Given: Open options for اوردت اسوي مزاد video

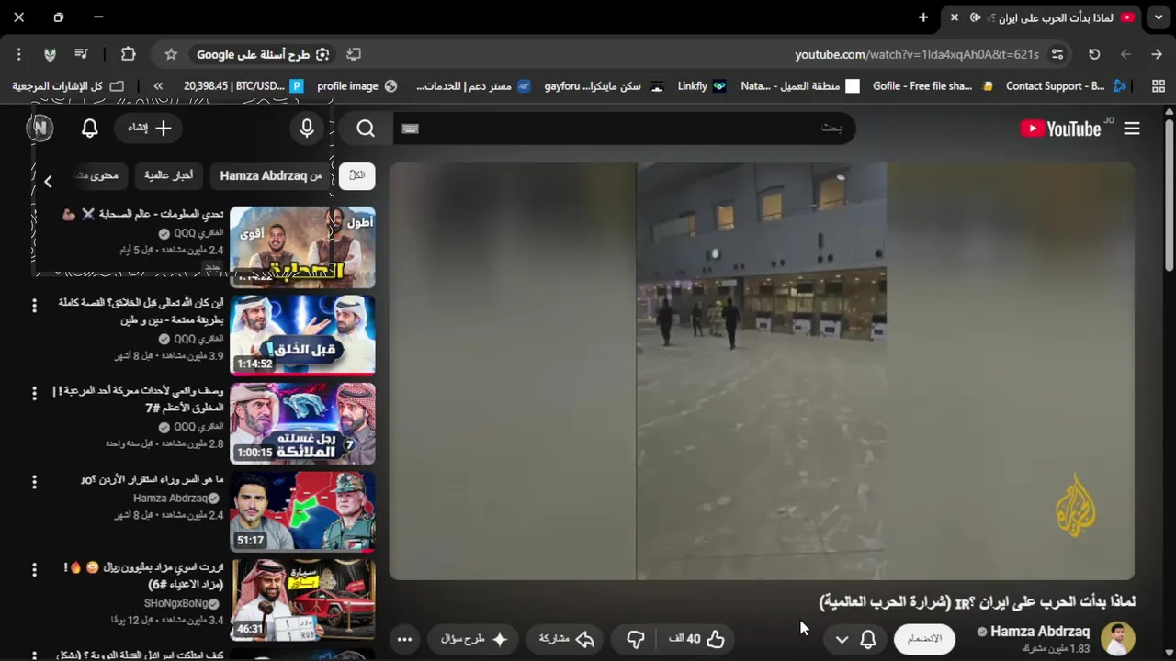Looking at the screenshot, I should 34,569.
